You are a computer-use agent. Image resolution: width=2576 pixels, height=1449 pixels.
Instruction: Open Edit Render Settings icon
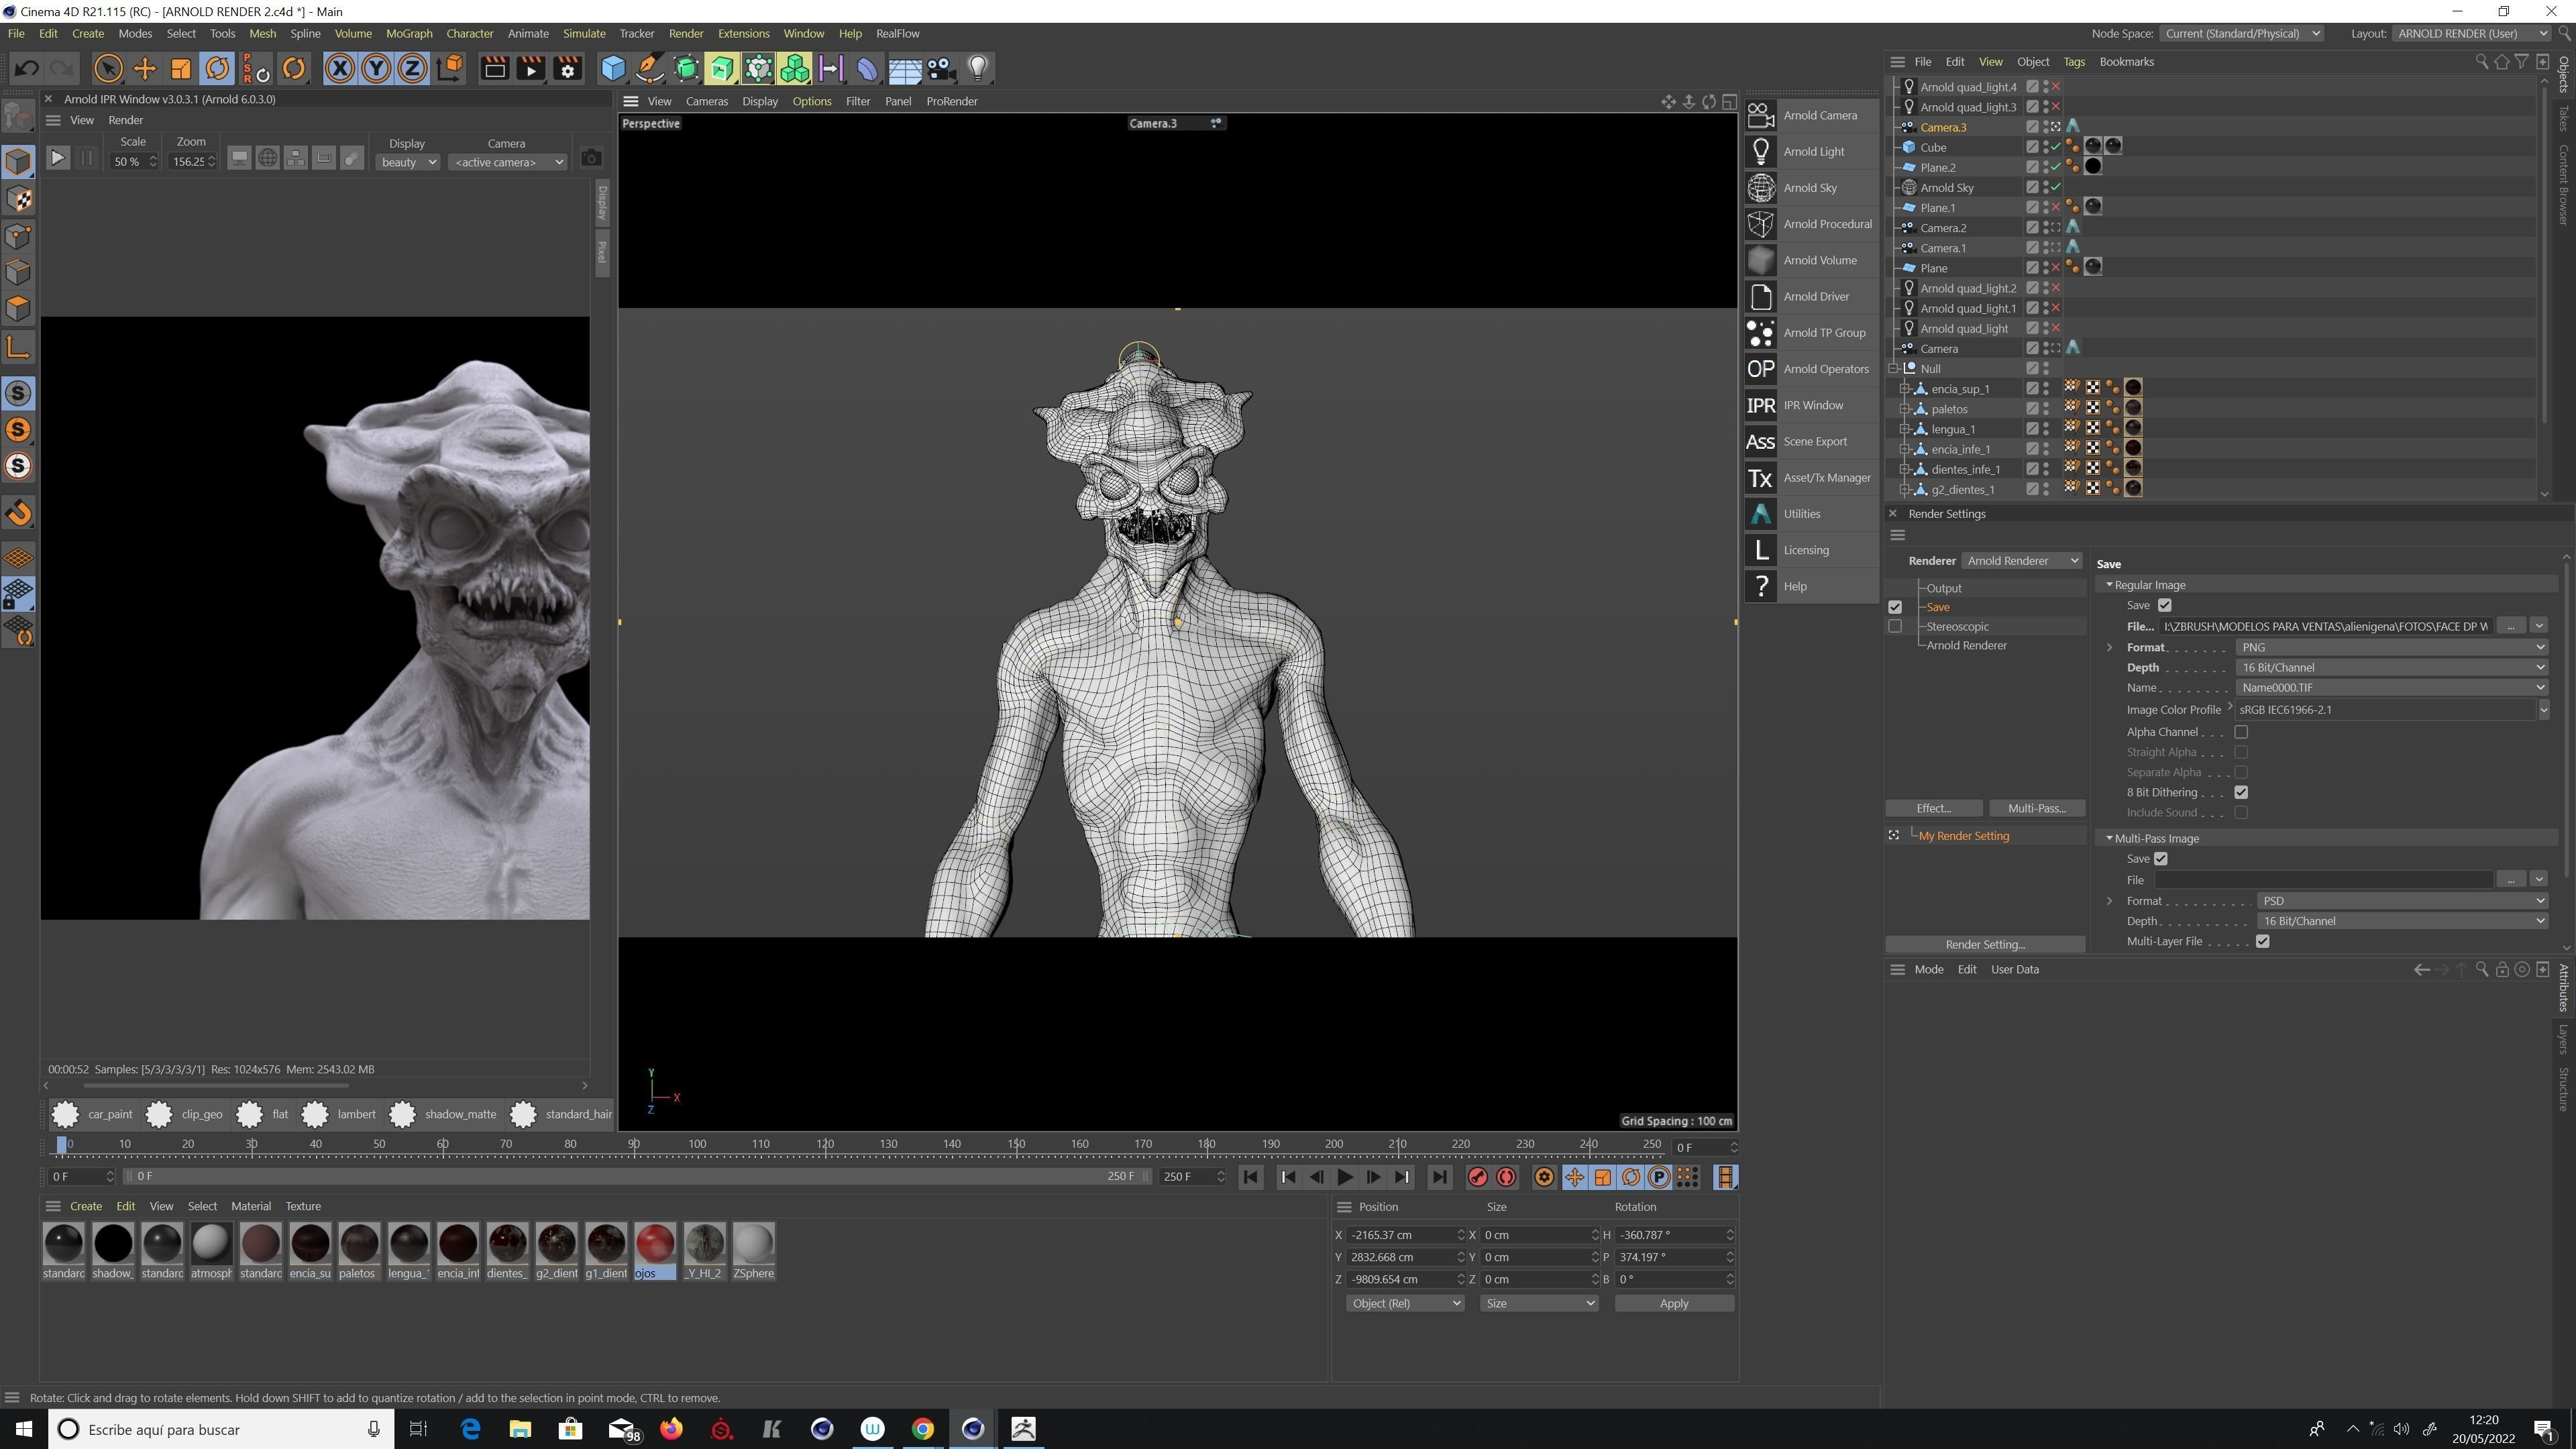click(567, 69)
